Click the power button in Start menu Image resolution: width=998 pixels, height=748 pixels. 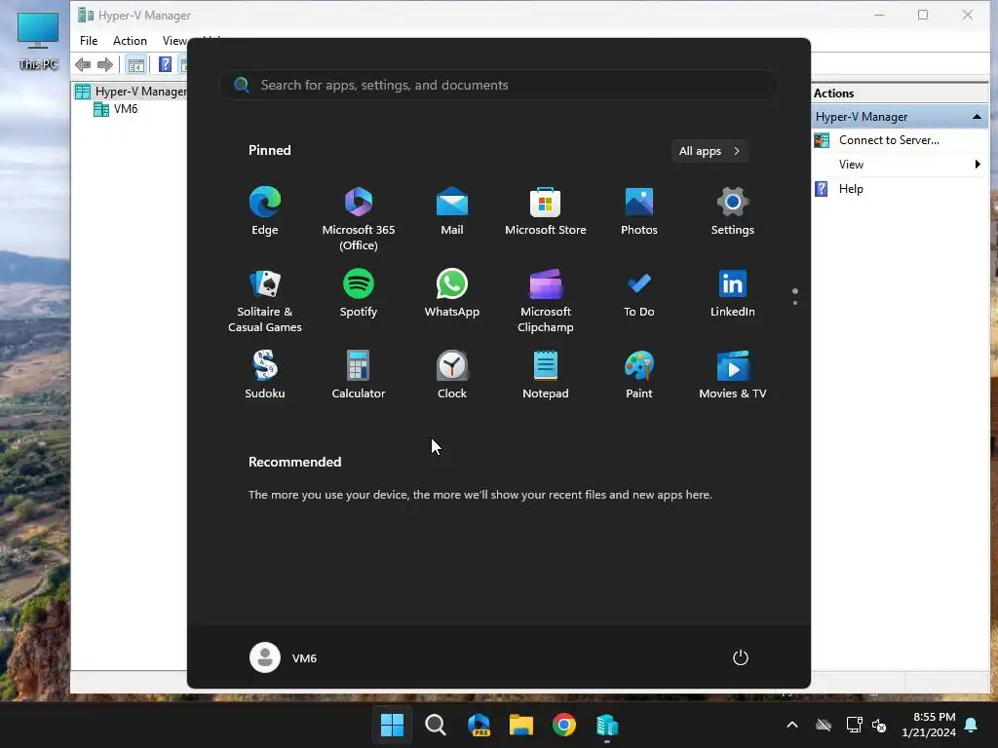point(741,657)
